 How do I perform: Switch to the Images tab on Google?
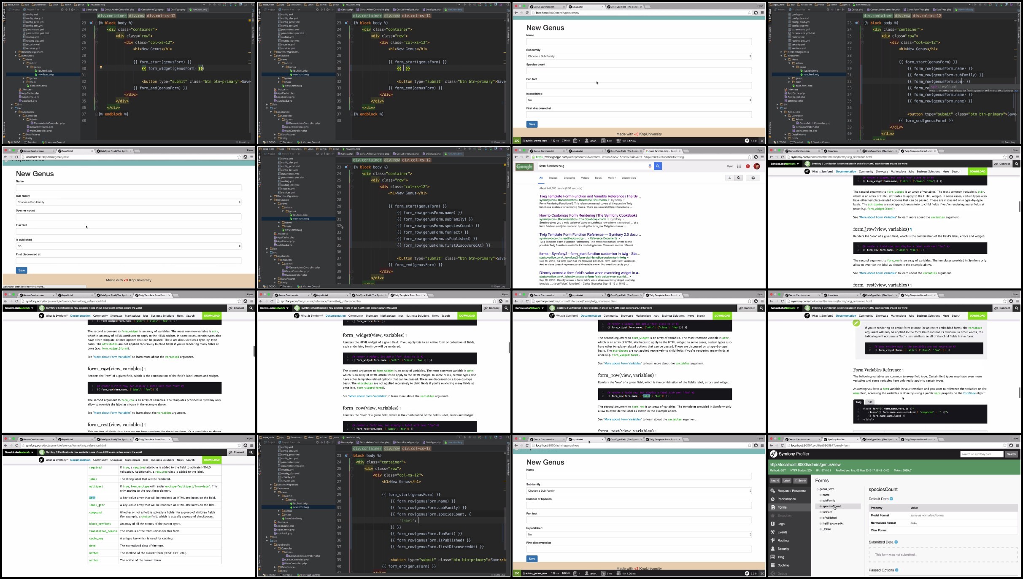[553, 178]
